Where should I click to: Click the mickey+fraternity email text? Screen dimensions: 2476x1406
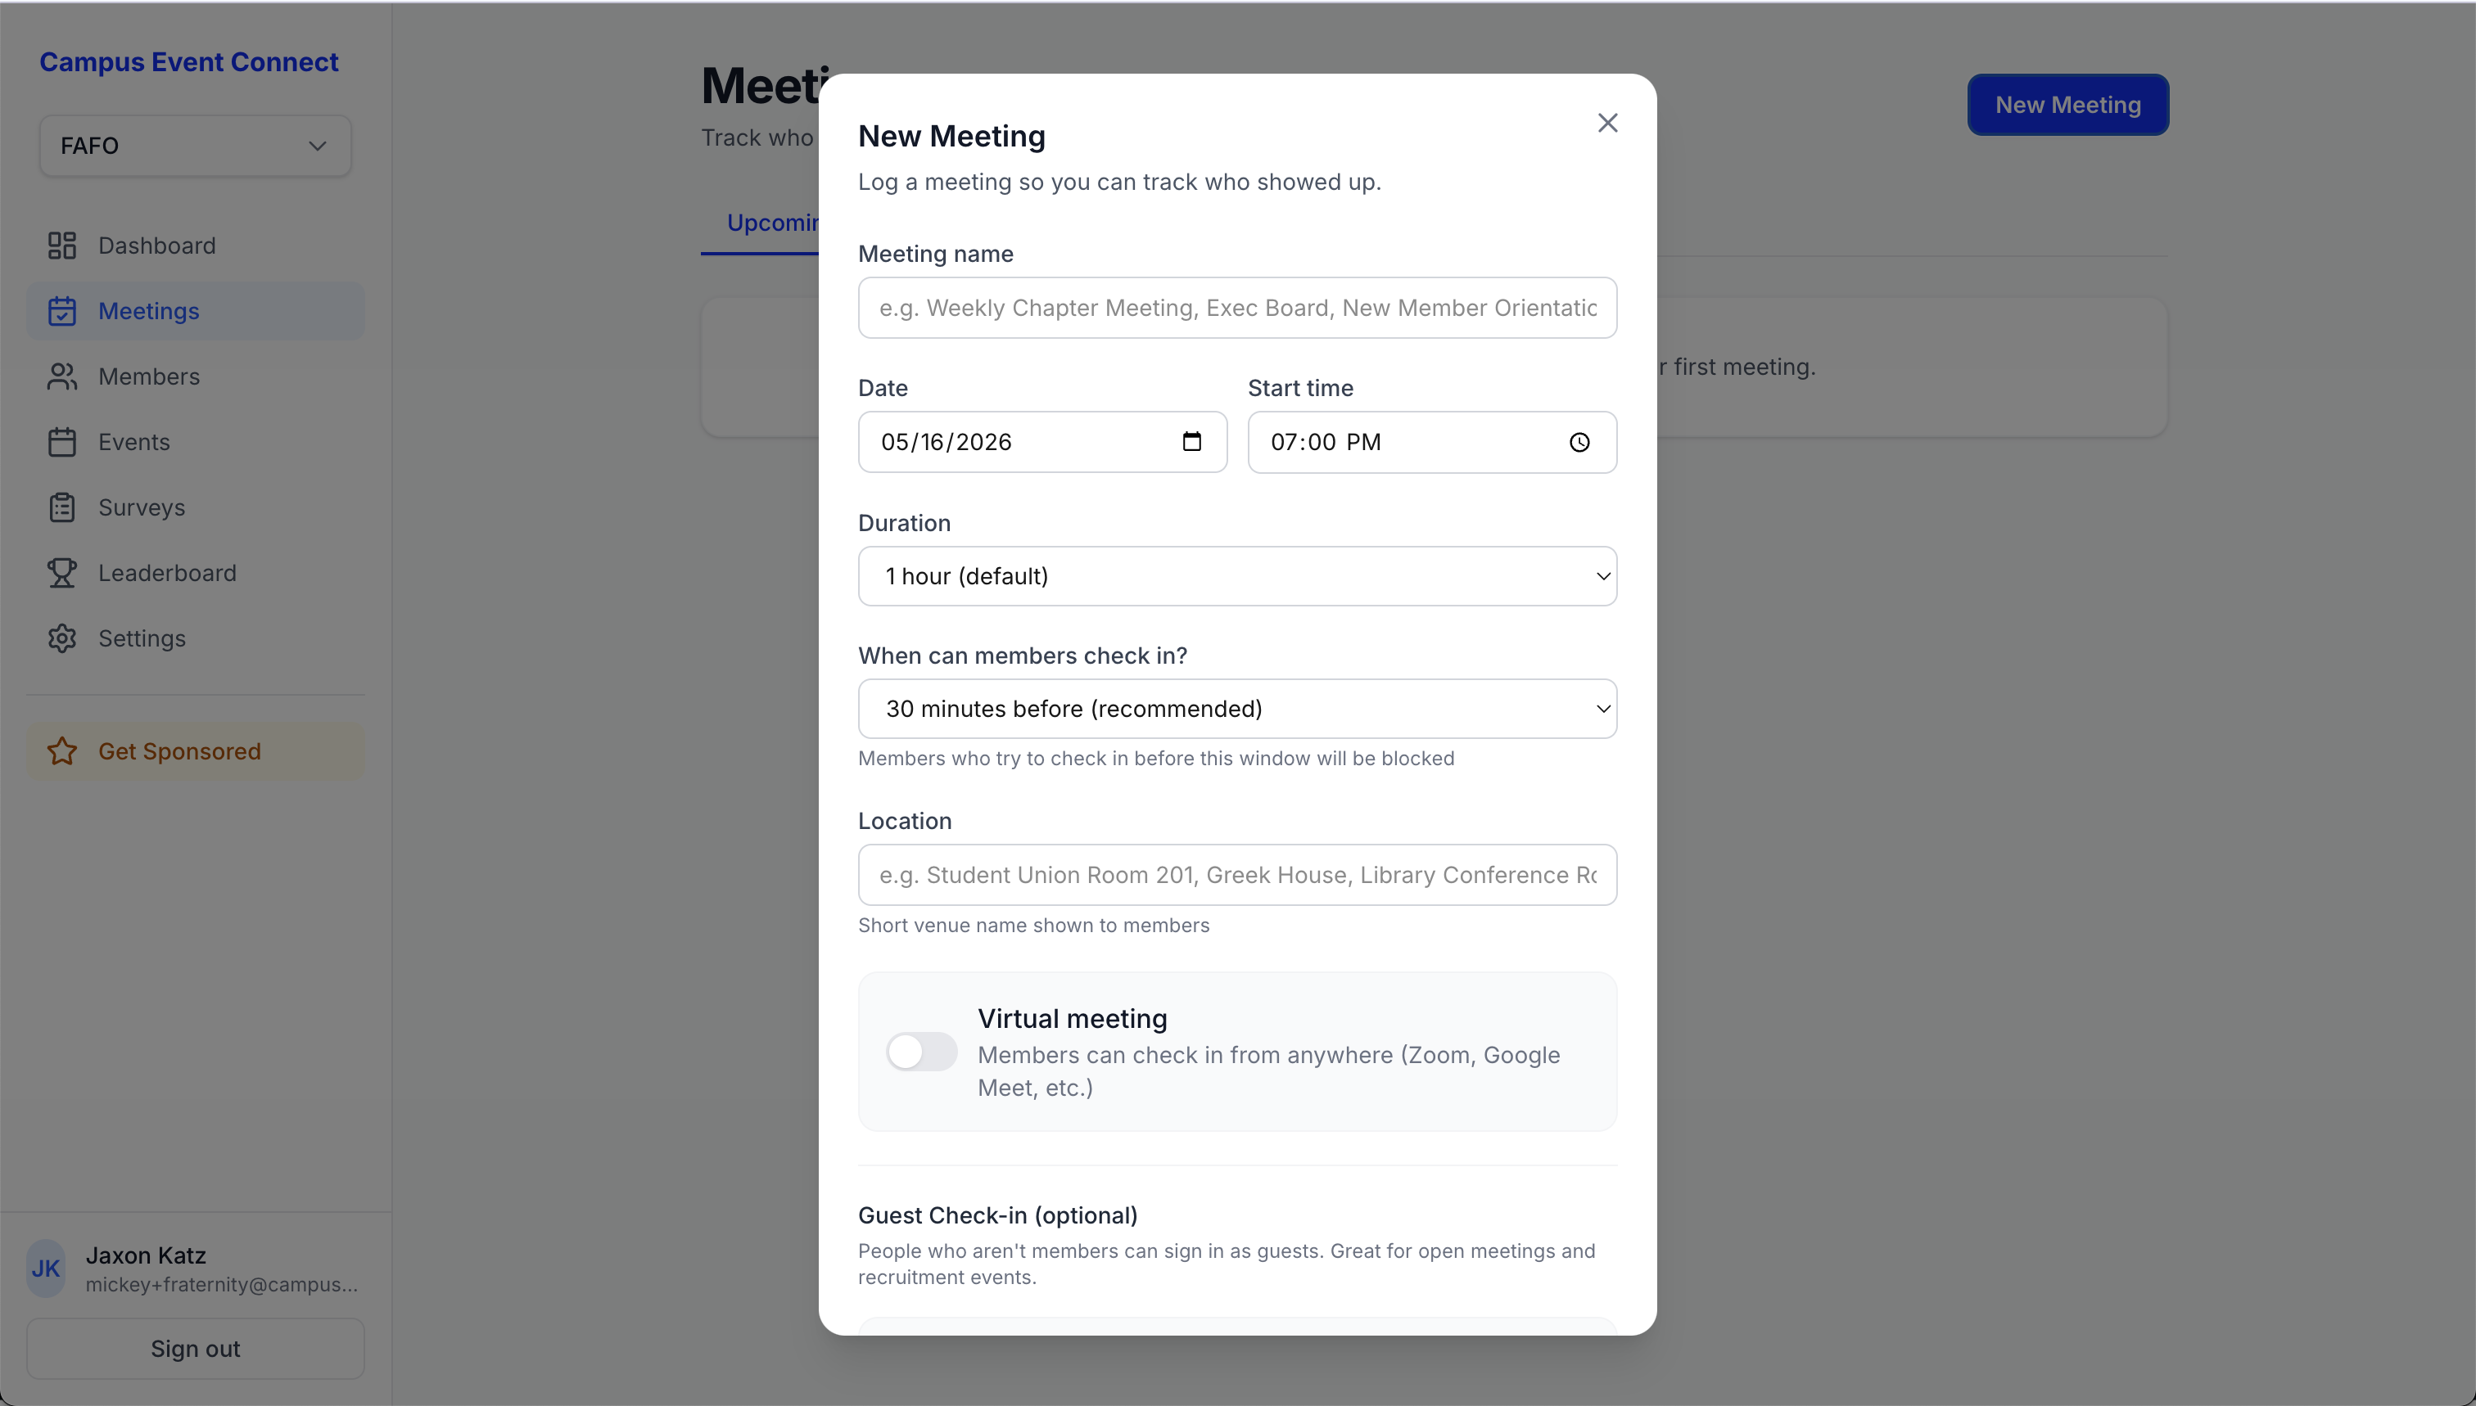(222, 1286)
